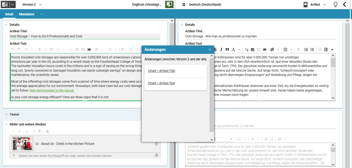This screenshot has width=352, height=168.
Task: Toggle bold in the German text toolbar
Action: pyautogui.click(x=215, y=50)
